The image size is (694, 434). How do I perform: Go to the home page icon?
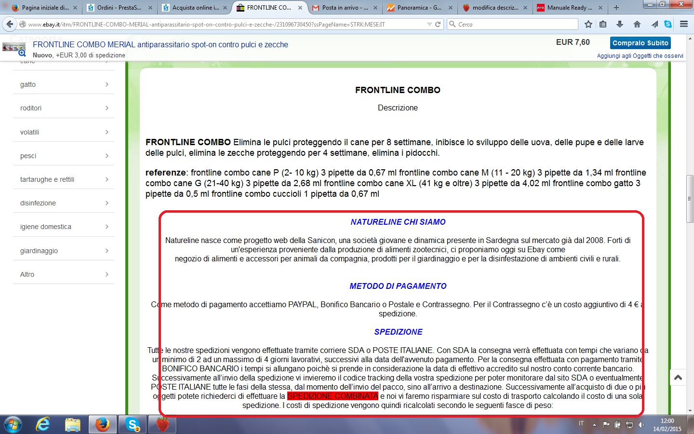tap(637, 24)
